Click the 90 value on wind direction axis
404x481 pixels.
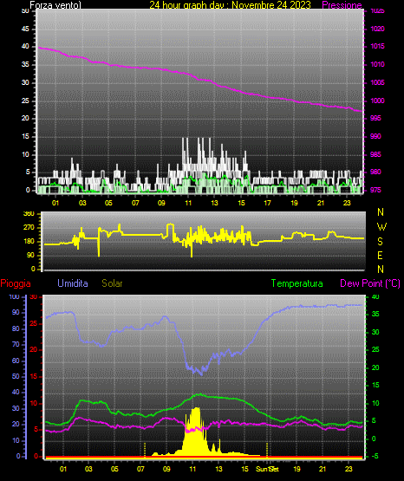point(30,255)
